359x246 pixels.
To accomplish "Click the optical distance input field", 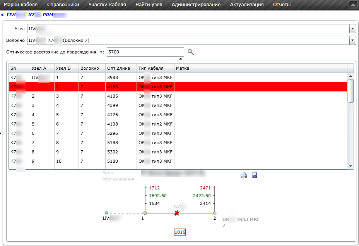I will coord(145,52).
